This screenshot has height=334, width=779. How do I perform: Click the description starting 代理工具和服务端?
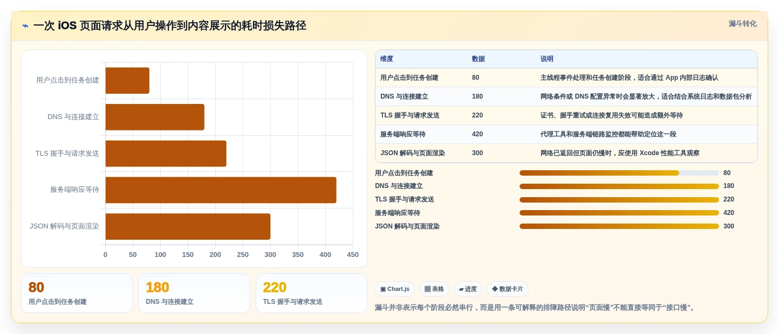point(609,134)
